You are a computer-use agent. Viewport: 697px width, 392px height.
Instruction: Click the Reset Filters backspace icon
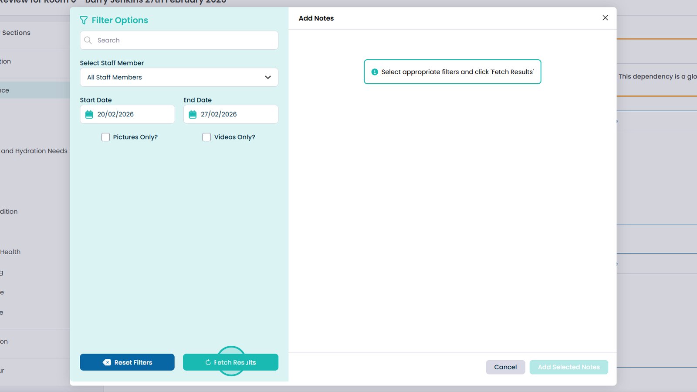[x=107, y=362]
